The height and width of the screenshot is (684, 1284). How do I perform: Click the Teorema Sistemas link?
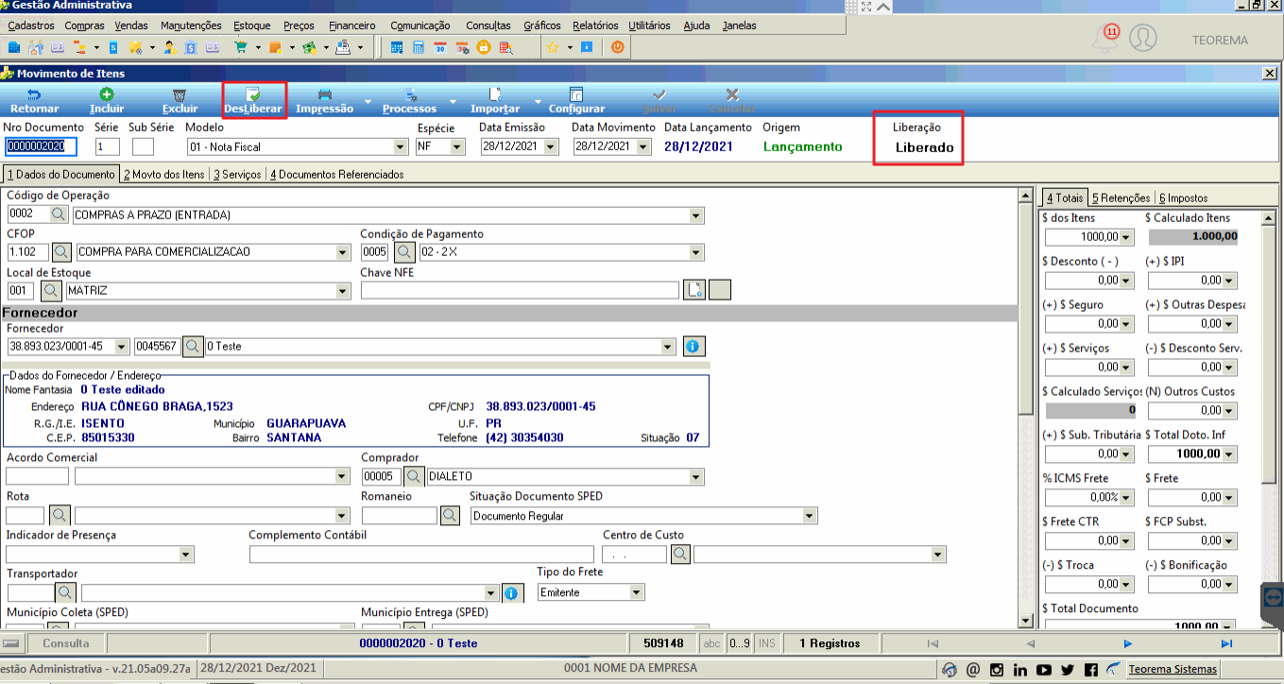[1173, 670]
